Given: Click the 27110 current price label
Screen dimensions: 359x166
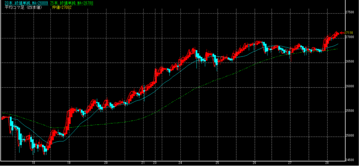Looking at the screenshot, I should click(x=349, y=32).
